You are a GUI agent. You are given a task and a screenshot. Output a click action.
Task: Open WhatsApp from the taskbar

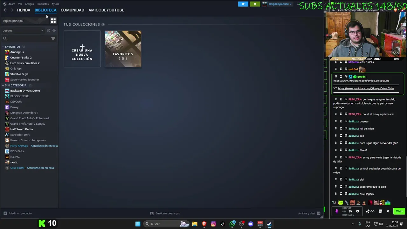pyautogui.click(x=232, y=224)
